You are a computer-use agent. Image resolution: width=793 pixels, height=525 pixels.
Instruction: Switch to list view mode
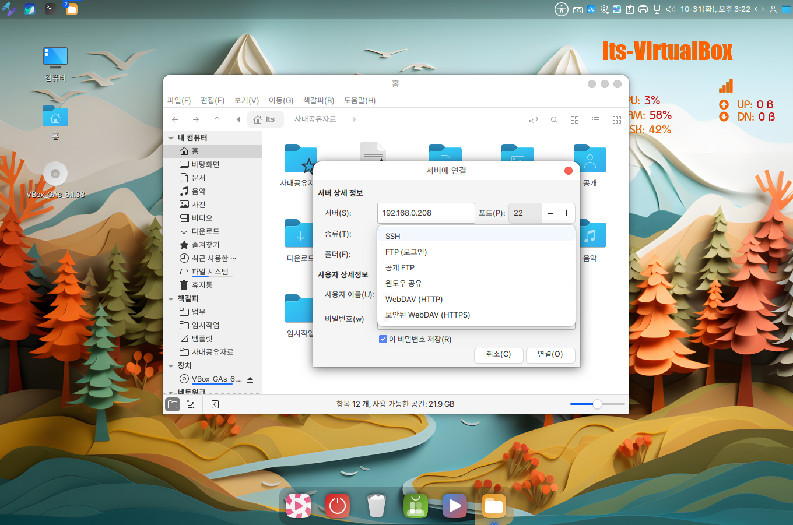pyautogui.click(x=595, y=119)
